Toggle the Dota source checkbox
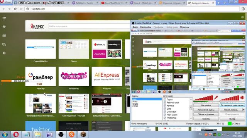The height and width of the screenshot is (138, 247). pyautogui.click(x=165, y=109)
